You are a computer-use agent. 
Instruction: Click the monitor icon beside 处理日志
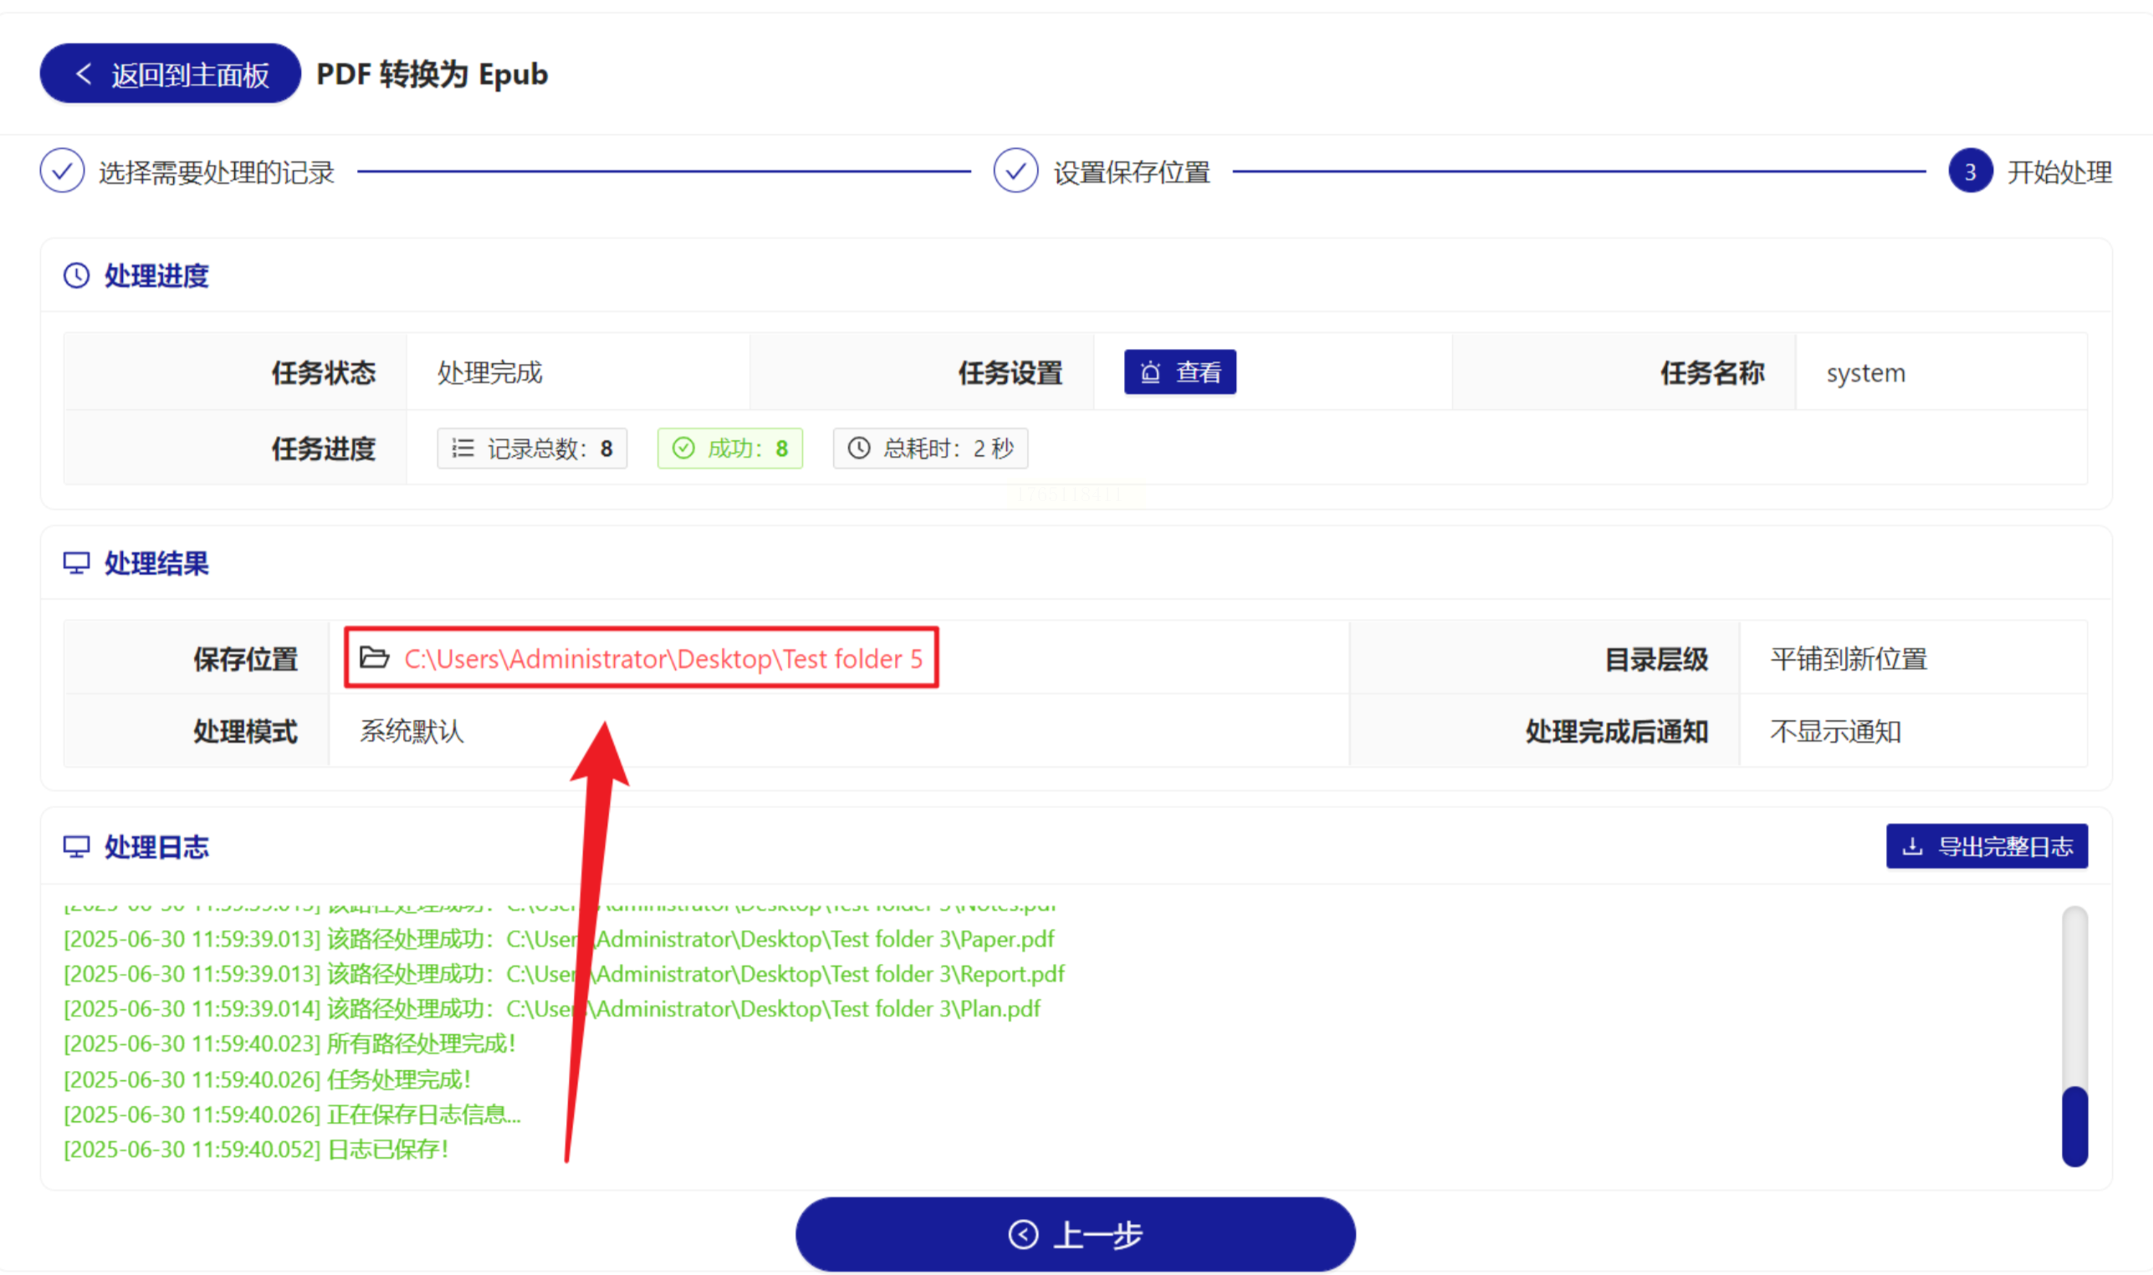pos(76,847)
